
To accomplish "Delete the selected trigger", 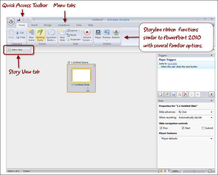I will [x=185, y=94].
